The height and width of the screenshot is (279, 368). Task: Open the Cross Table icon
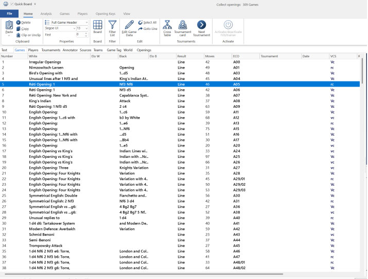pos(167,25)
